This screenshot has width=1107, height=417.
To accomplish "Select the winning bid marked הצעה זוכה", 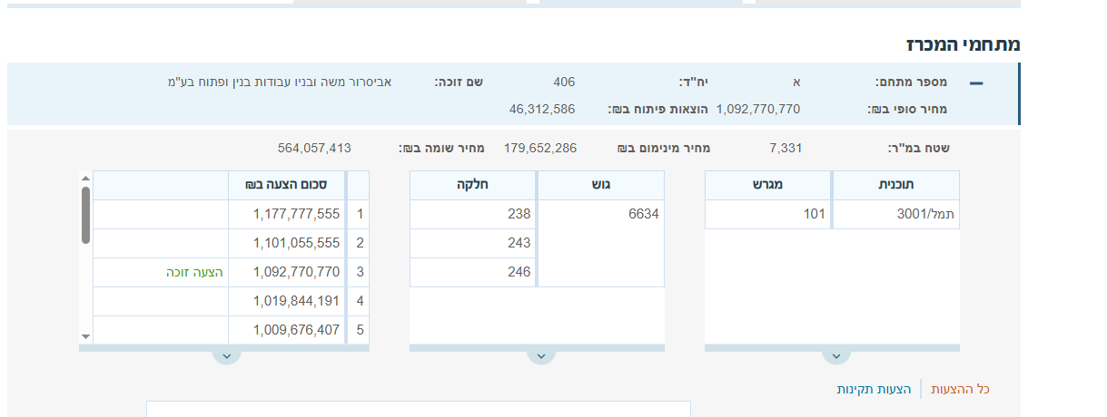I will [x=194, y=272].
